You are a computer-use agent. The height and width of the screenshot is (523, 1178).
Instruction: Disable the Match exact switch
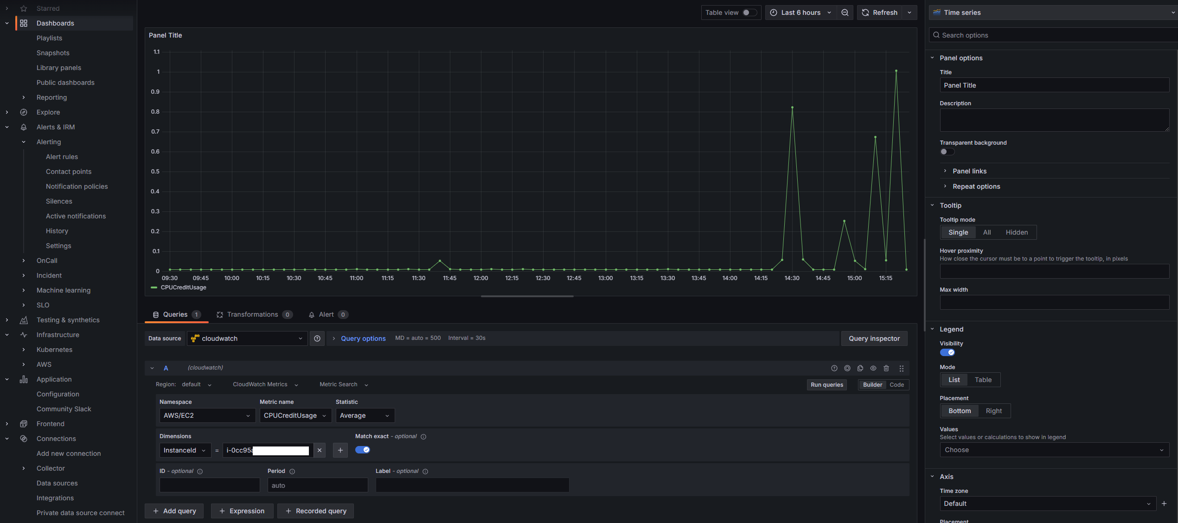click(x=363, y=450)
